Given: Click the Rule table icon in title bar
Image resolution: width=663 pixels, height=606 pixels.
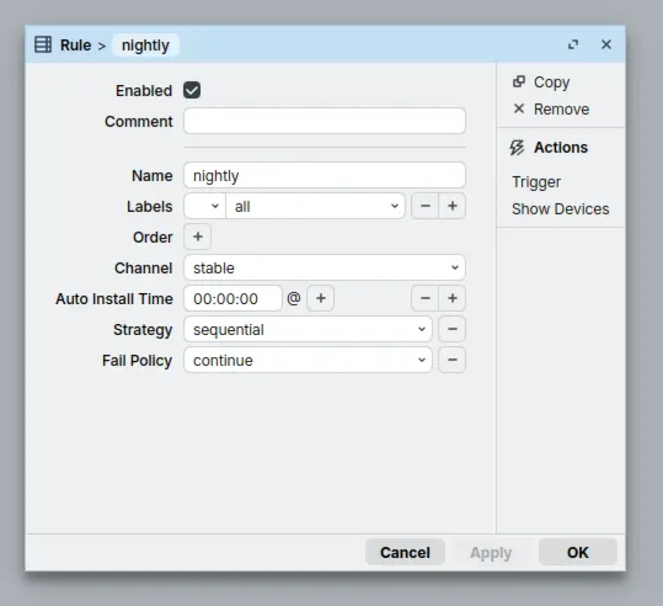Looking at the screenshot, I should click(43, 44).
